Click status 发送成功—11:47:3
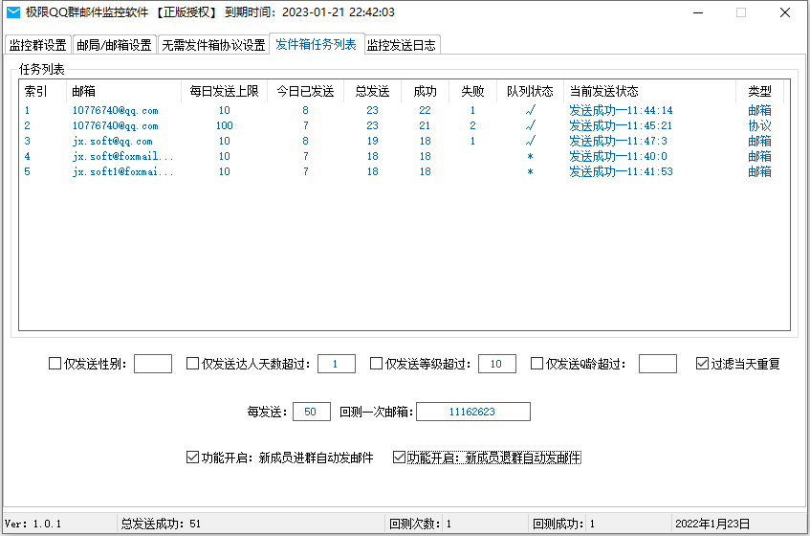 618,141
